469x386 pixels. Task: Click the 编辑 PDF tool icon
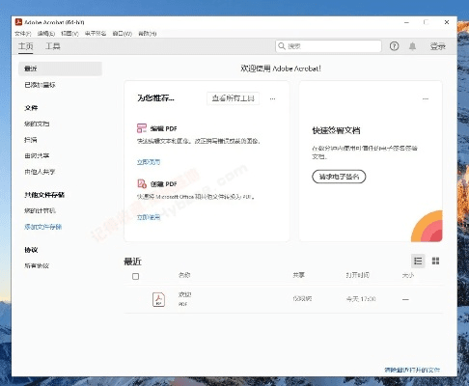142,128
